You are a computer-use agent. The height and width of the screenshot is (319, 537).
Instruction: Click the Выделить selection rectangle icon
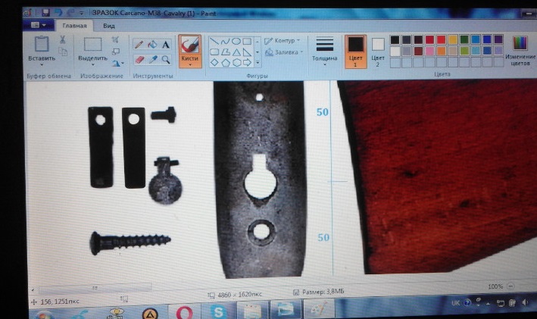click(x=93, y=45)
